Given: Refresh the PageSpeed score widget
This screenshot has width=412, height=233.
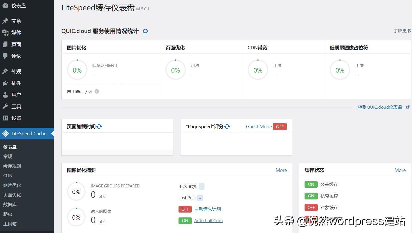Looking at the screenshot, I should (x=227, y=126).
